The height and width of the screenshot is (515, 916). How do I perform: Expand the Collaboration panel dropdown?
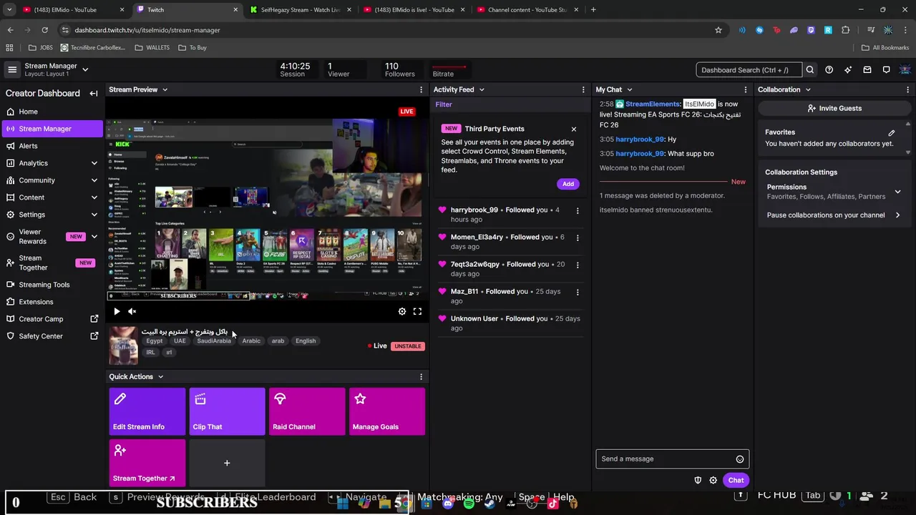point(808,89)
